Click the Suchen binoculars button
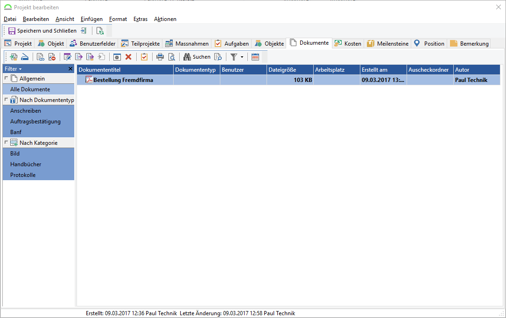The width and height of the screenshot is (506, 318). click(x=197, y=57)
